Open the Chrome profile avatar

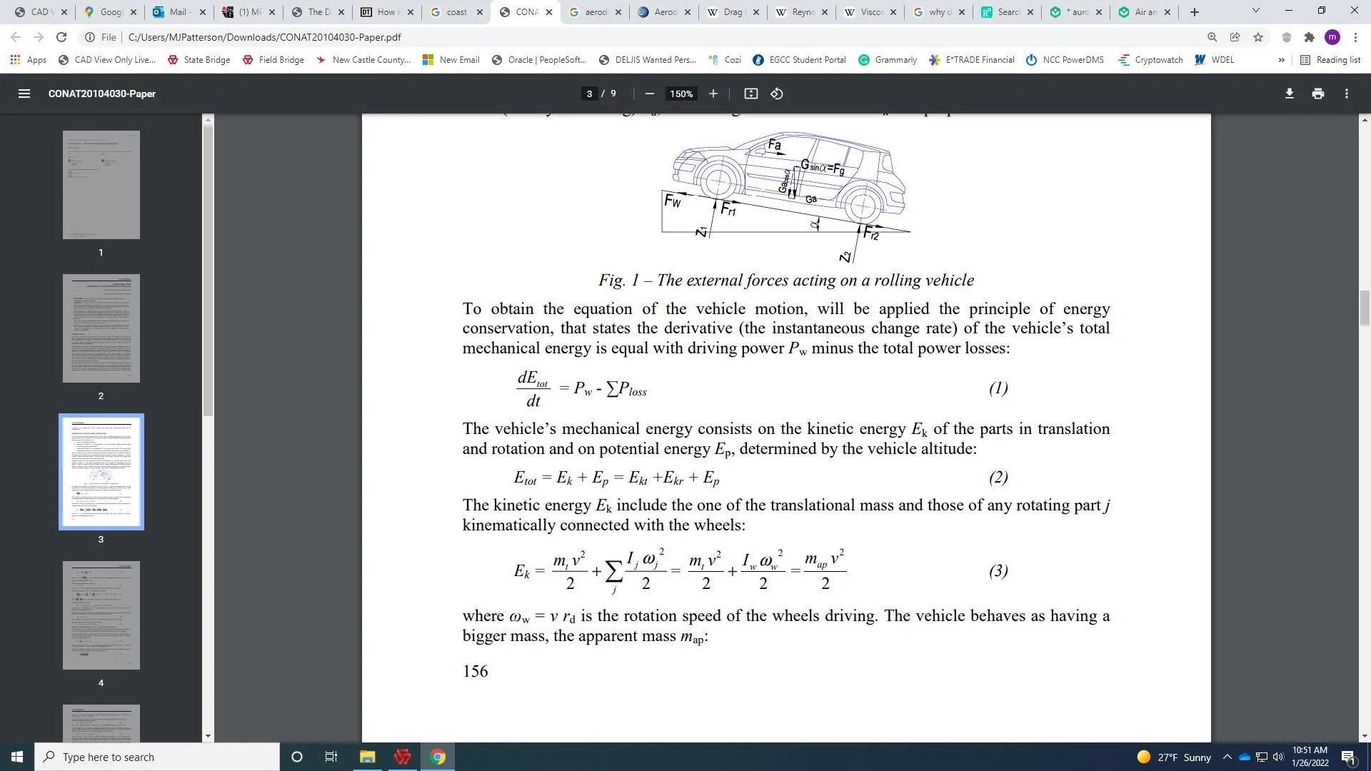(1332, 37)
